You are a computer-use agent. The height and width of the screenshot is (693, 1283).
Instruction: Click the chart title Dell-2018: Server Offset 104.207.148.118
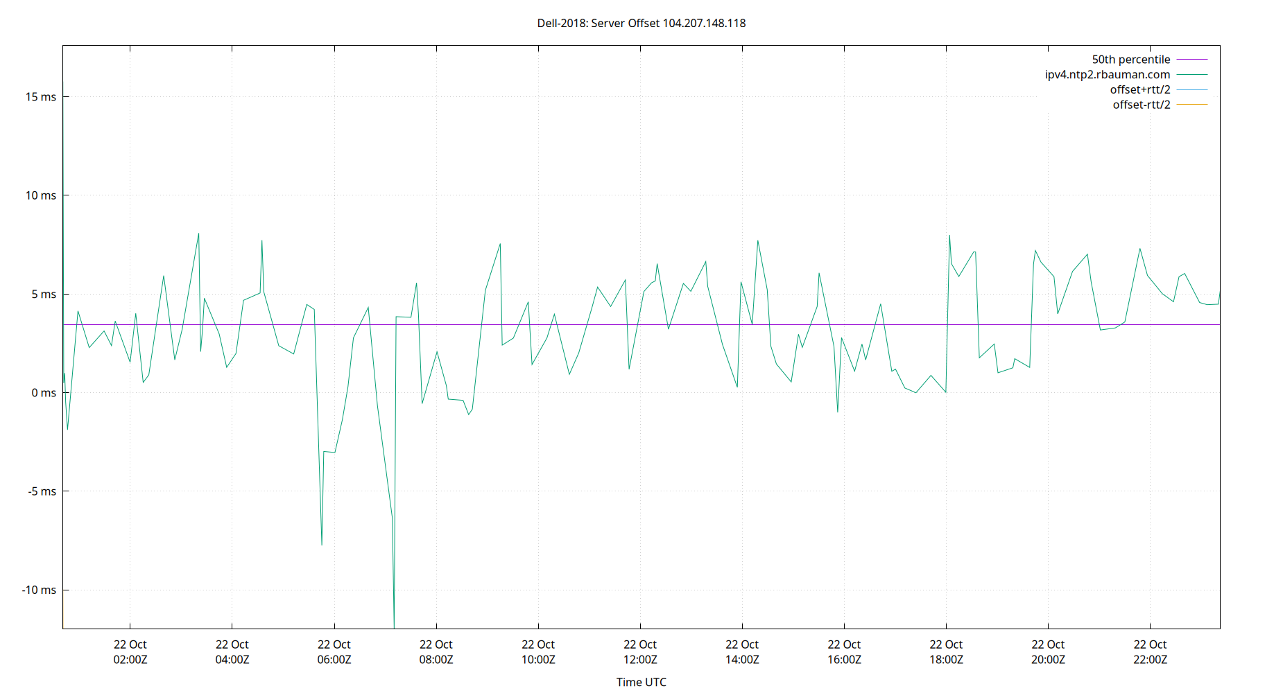click(x=641, y=23)
